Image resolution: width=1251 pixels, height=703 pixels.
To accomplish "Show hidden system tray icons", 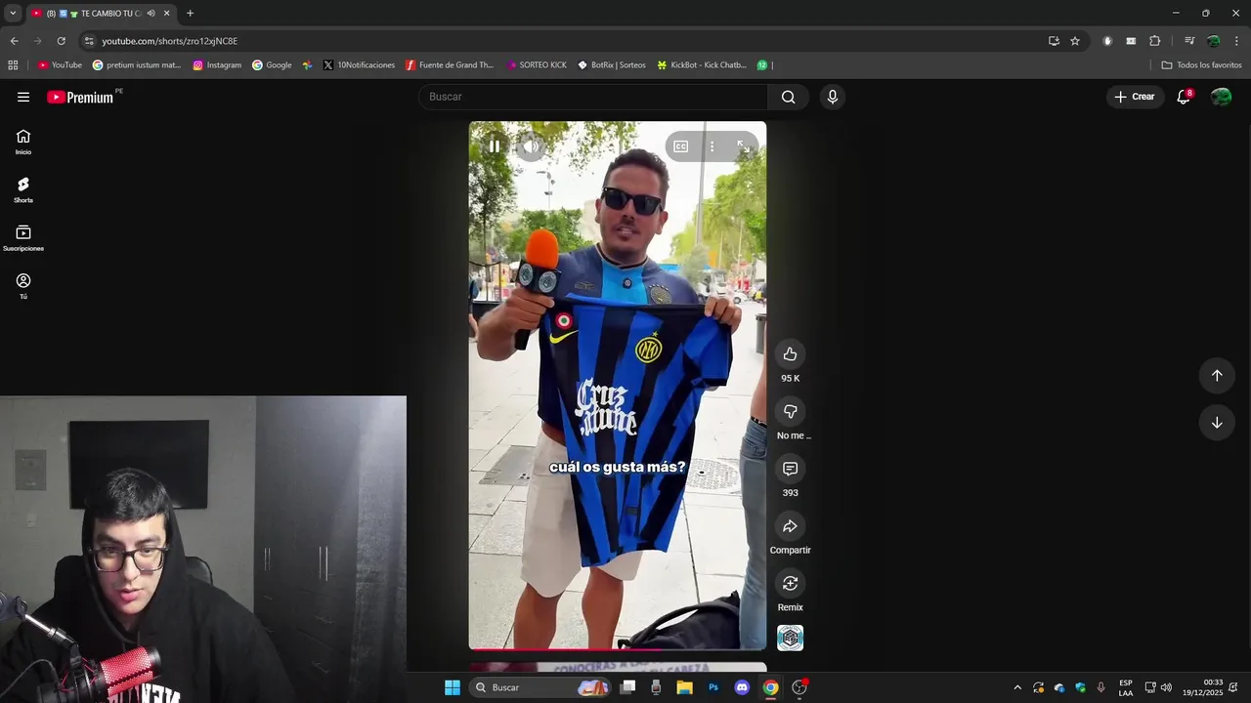I will pos(1017,687).
